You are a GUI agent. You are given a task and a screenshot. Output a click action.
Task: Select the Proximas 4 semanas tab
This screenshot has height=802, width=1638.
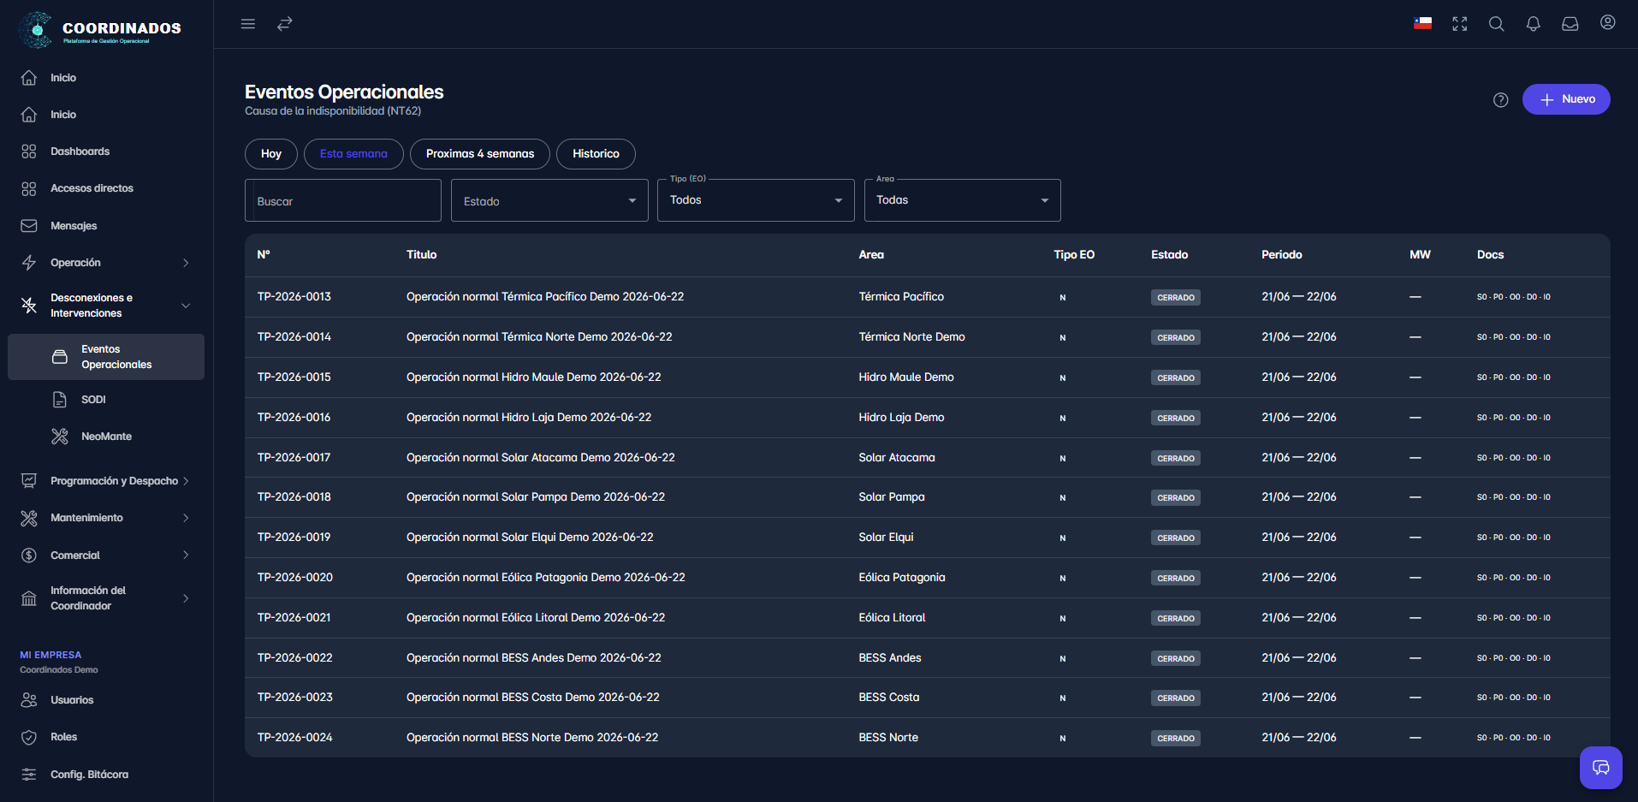(480, 154)
